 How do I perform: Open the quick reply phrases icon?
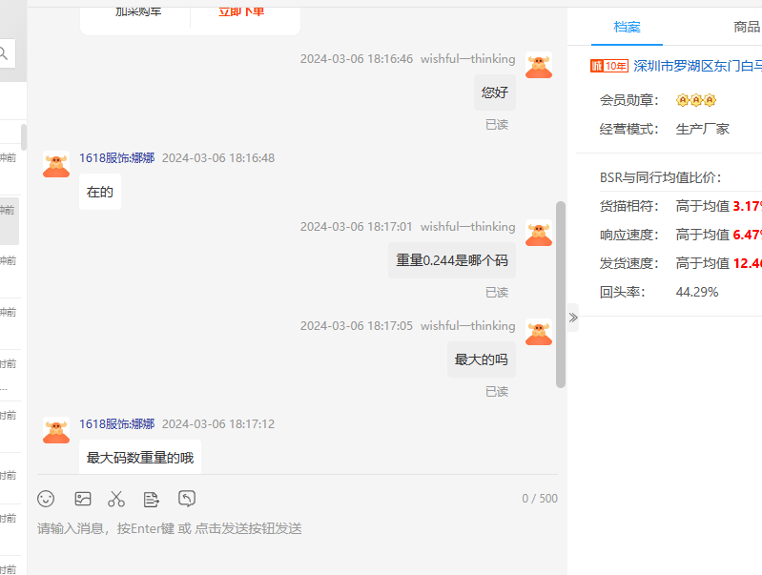click(x=151, y=499)
